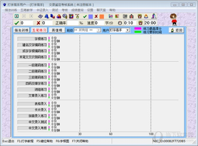Viewport: 198px width, 146px height.
Task: Click the cartoon boy mascot icon
Action: pyautogui.click(x=174, y=19)
